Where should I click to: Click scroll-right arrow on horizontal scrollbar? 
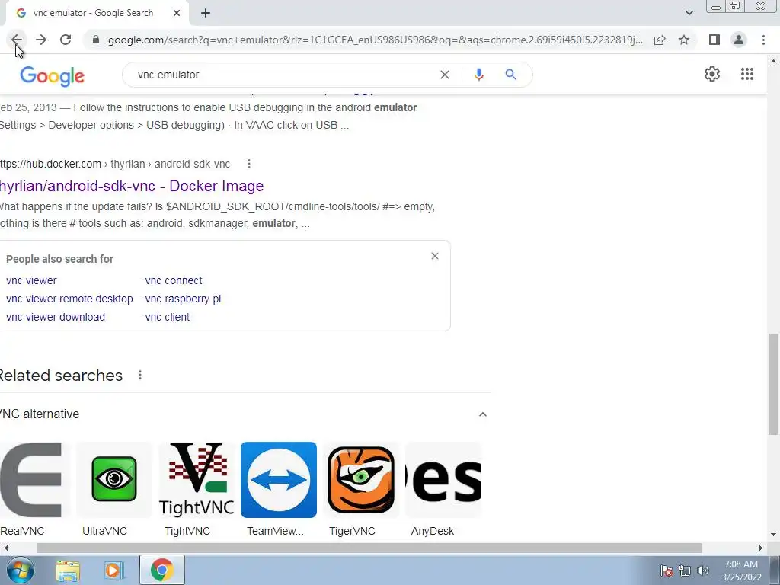761,548
